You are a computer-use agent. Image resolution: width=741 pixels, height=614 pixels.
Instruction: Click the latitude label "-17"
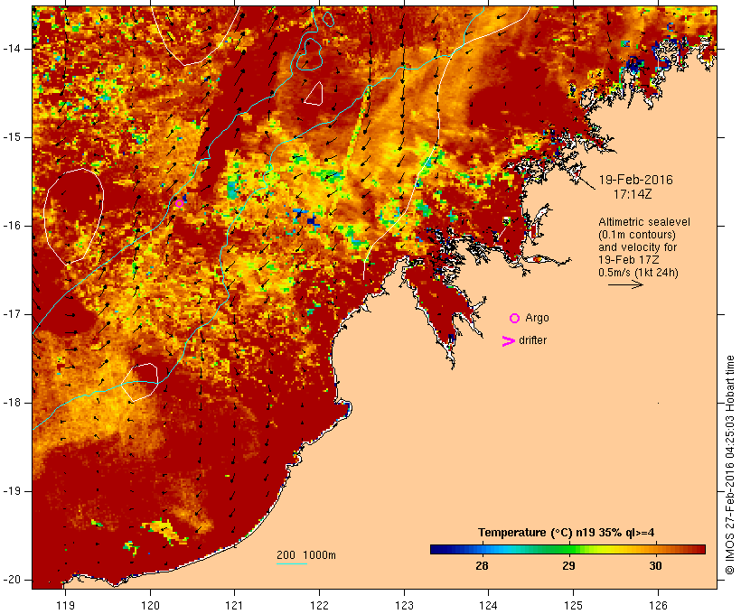(x=12, y=314)
